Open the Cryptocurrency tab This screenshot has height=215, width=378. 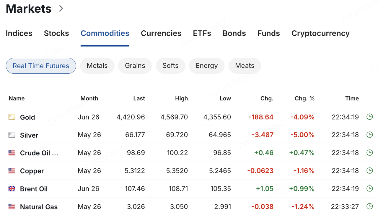tap(320, 33)
